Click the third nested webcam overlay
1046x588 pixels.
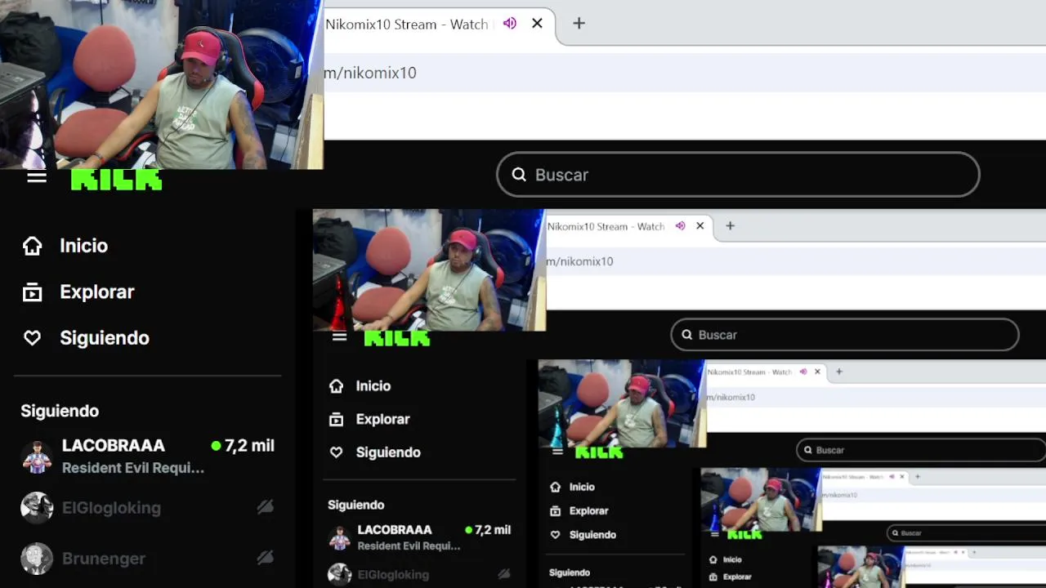click(x=622, y=403)
